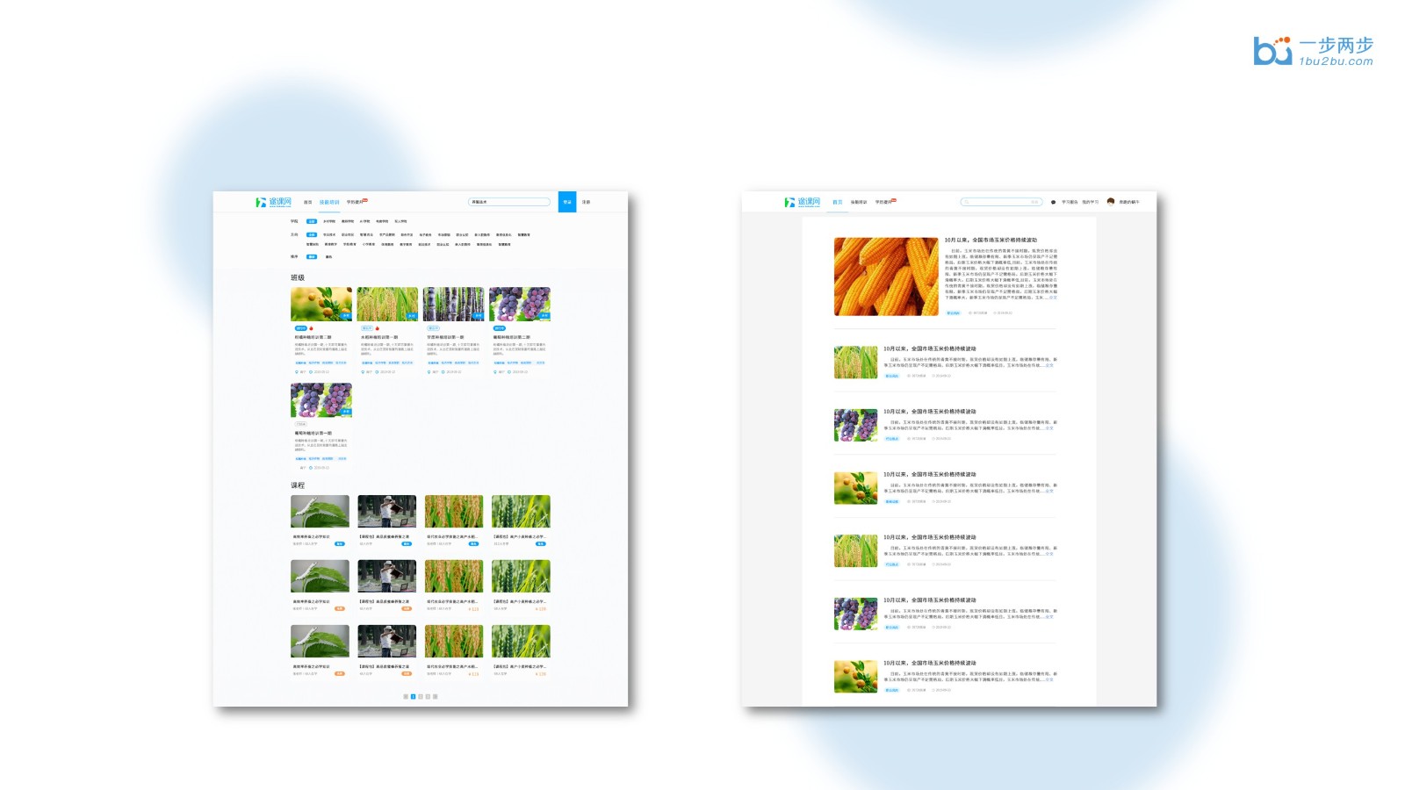Select the blue pill in the first filter row

coord(311,221)
